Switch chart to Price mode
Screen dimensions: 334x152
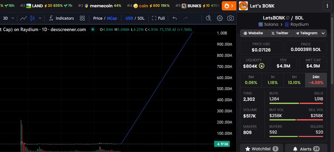click(98, 18)
